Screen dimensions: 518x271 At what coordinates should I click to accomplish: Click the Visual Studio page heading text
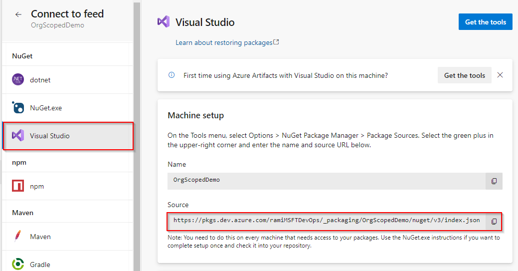coord(205,22)
